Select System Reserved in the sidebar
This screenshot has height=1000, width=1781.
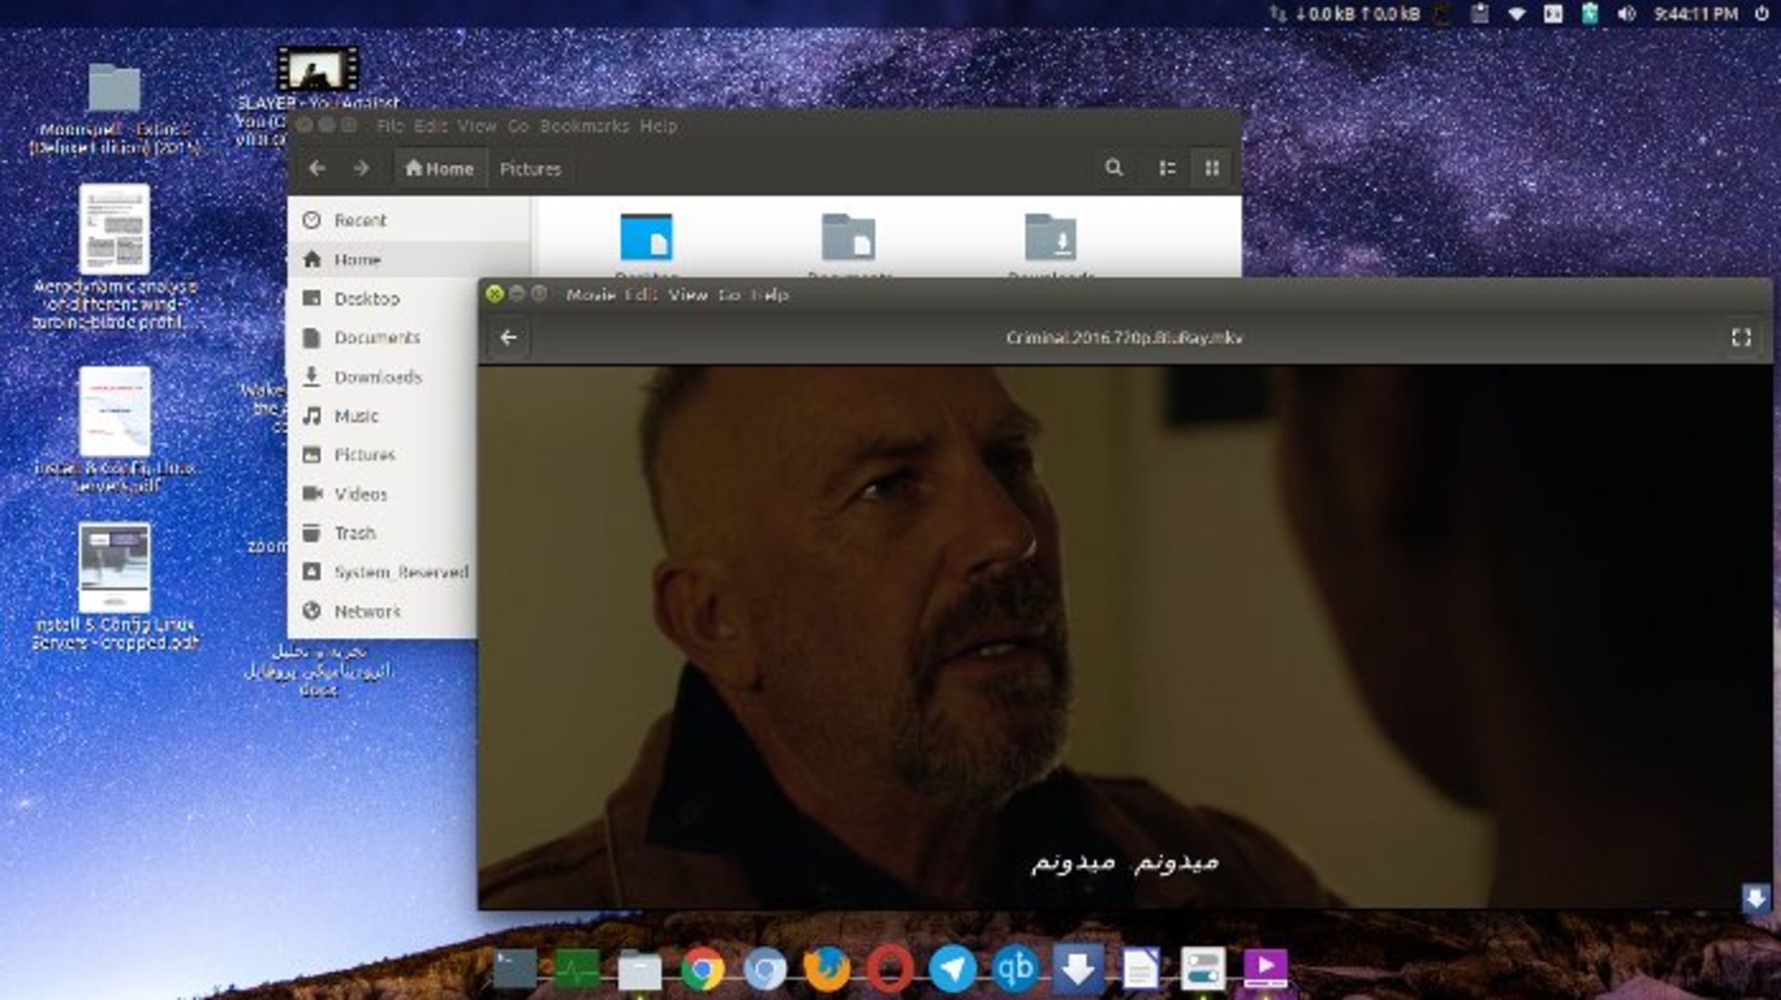click(x=383, y=572)
